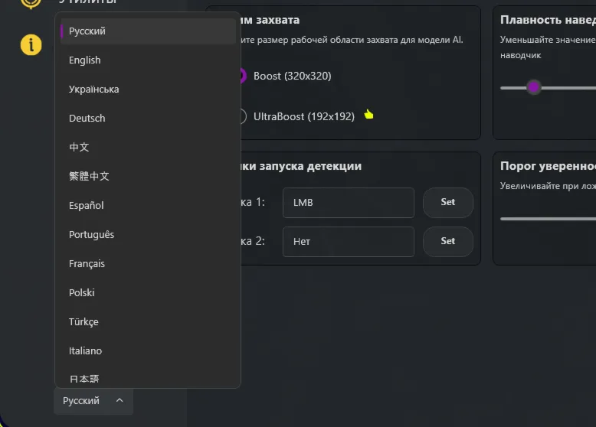Click the yellow pointing hand icon near UltraBoost
The image size is (596, 427).
[368, 114]
